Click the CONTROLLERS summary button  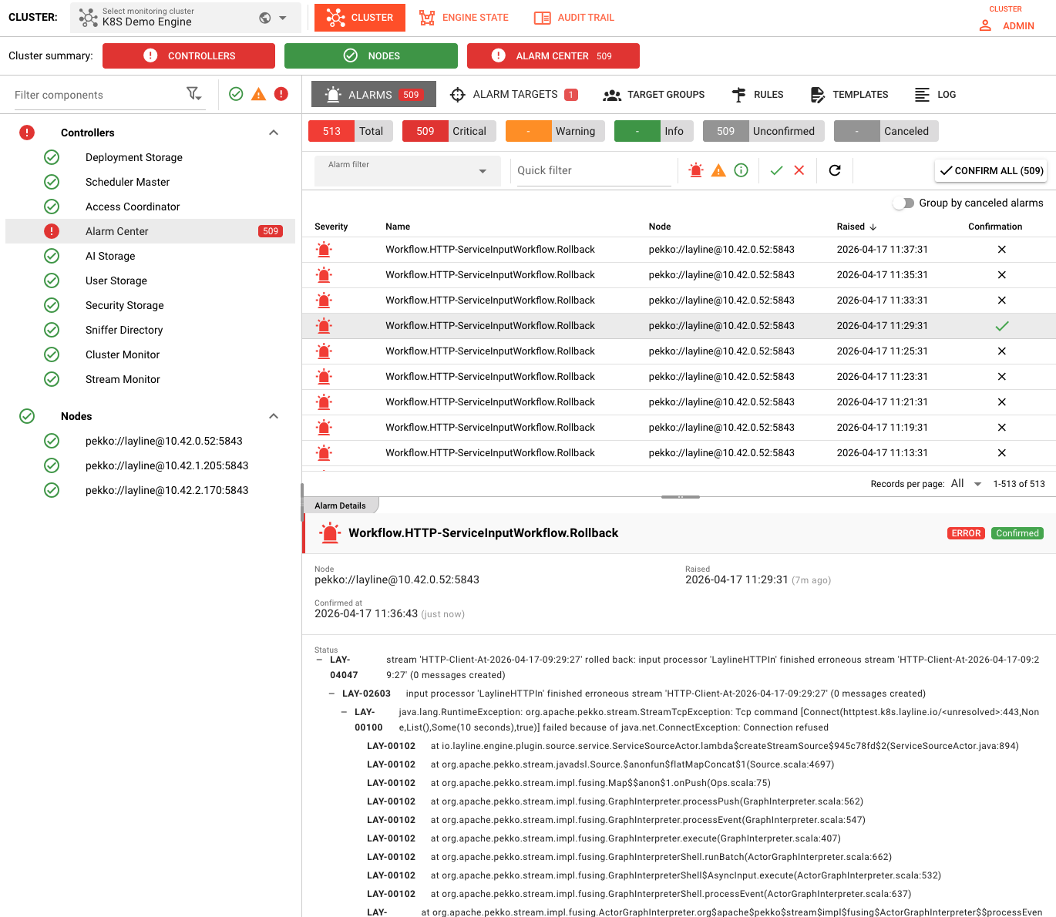[x=189, y=55]
